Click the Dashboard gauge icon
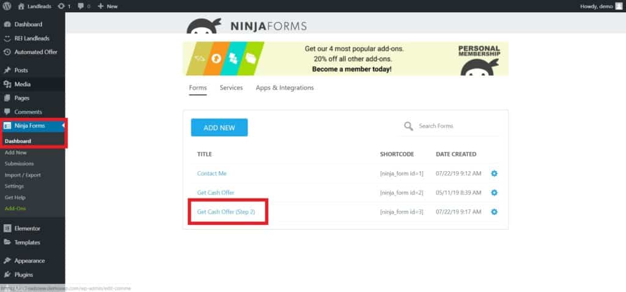Viewport: 626px width, 292px height. pos(7,24)
